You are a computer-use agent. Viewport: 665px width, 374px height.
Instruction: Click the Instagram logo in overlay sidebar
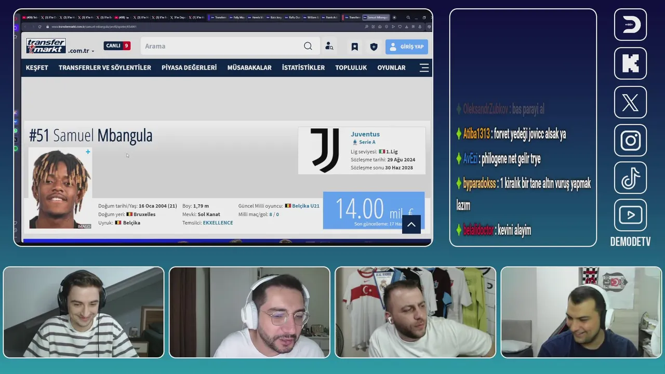pos(630,140)
